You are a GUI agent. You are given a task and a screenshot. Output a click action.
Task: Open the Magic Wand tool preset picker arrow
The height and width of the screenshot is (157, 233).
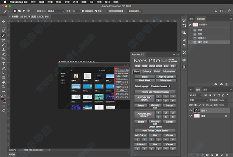pos(9,11)
